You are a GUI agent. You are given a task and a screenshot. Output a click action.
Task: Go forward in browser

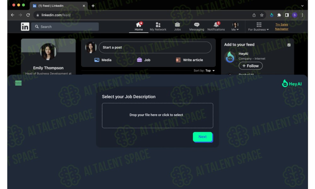point(20,15)
